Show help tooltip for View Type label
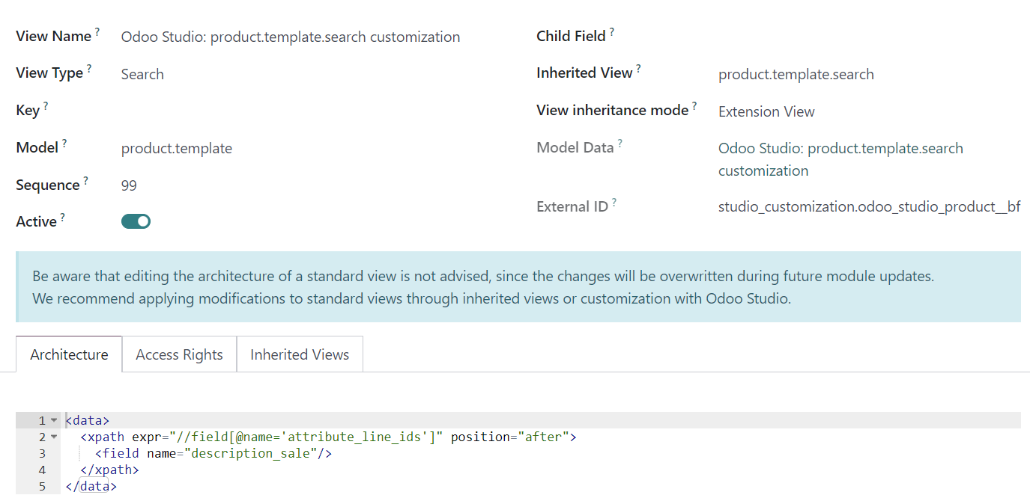Viewport: 1030px width, 495px height. (89, 69)
